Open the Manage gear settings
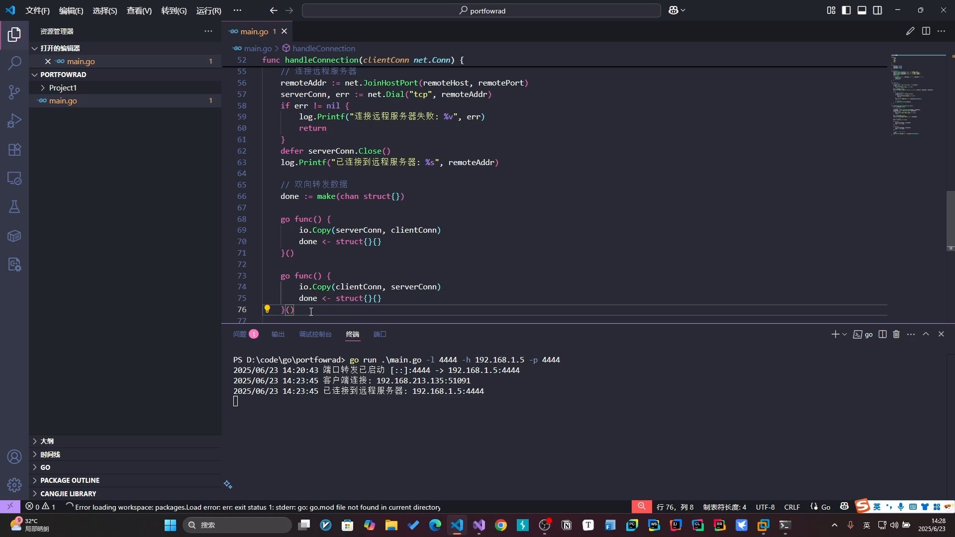 14,484
